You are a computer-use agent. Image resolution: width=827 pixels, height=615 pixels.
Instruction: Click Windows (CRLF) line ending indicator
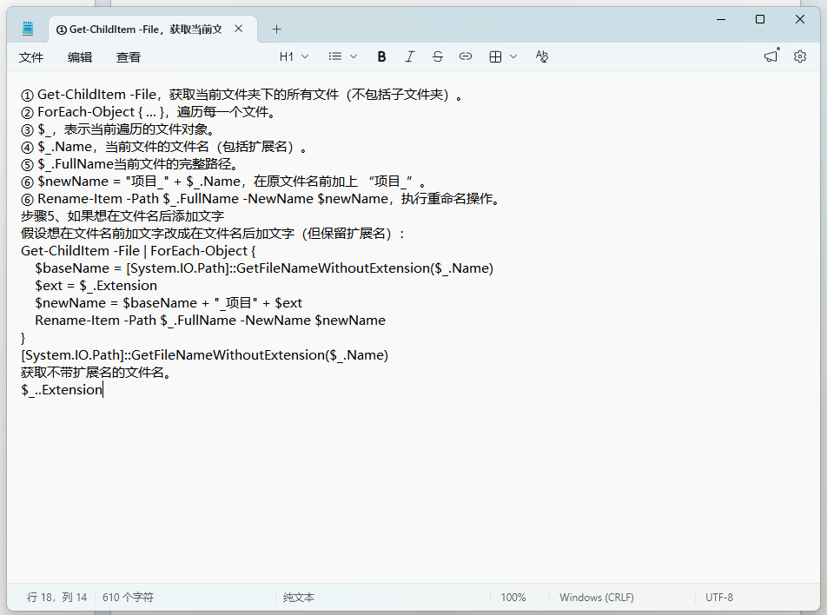pos(597,597)
